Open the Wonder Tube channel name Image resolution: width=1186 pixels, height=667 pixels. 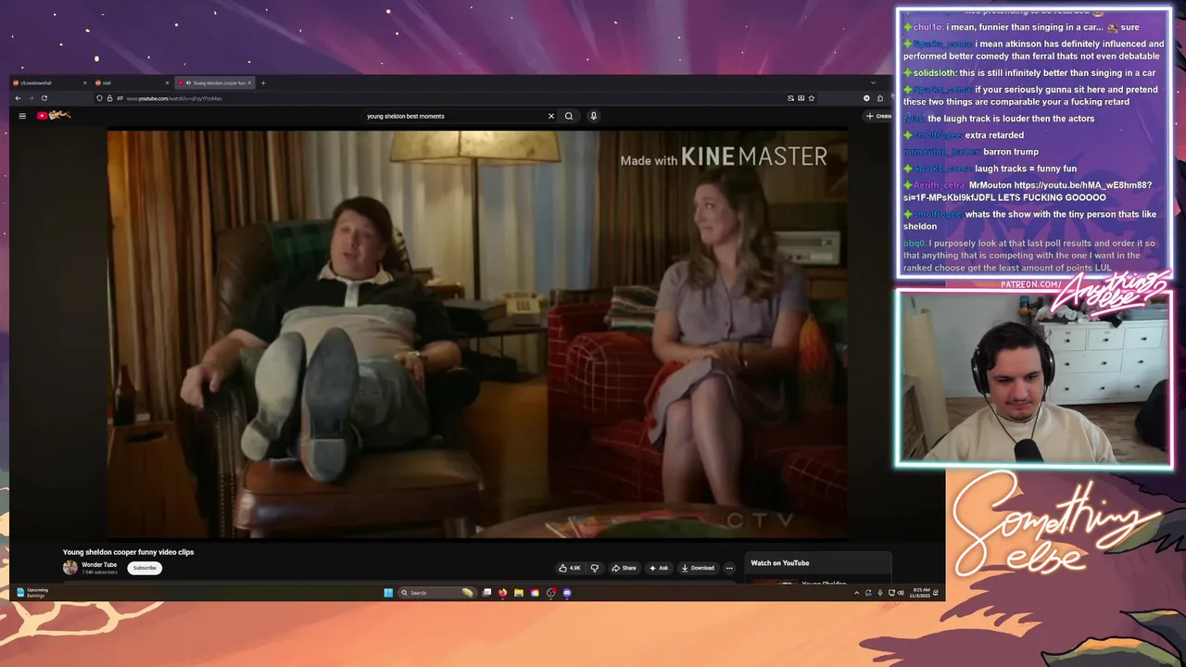(x=99, y=564)
